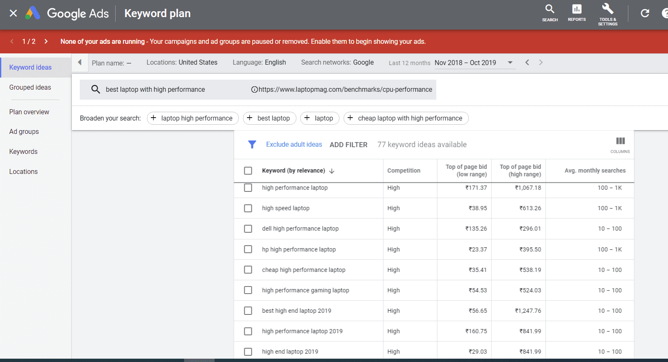668x362 pixels.
Task: Click Keyword (by relevance) header text
Action: (294, 171)
